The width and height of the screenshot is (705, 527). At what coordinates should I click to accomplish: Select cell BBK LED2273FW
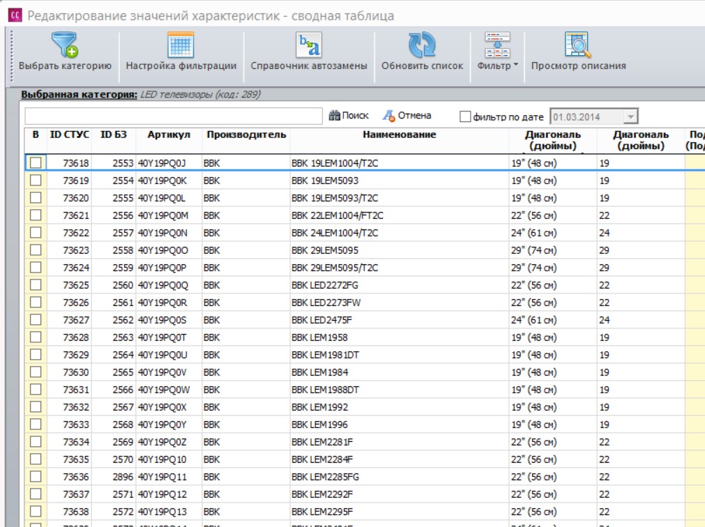(400, 303)
